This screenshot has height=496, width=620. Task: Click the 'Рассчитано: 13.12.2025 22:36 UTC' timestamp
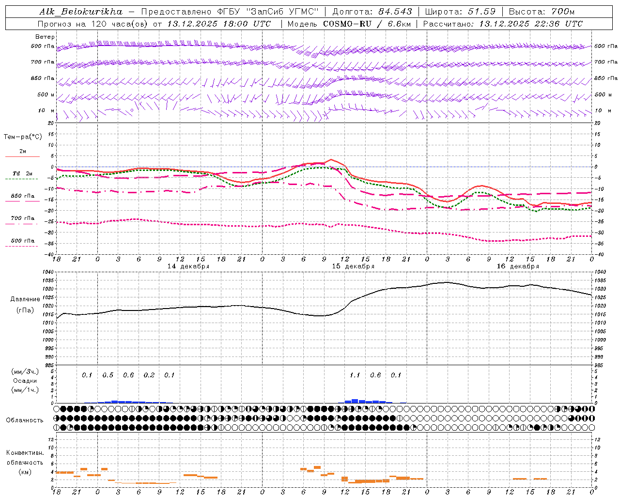503,24
